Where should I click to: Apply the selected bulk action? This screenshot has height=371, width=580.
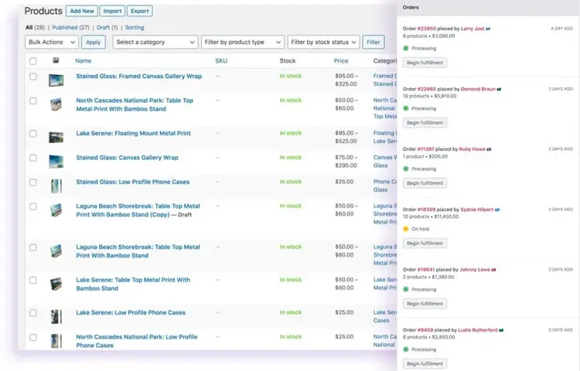(x=94, y=43)
